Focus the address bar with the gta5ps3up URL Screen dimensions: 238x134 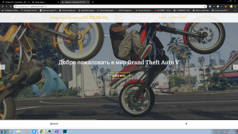109,7
